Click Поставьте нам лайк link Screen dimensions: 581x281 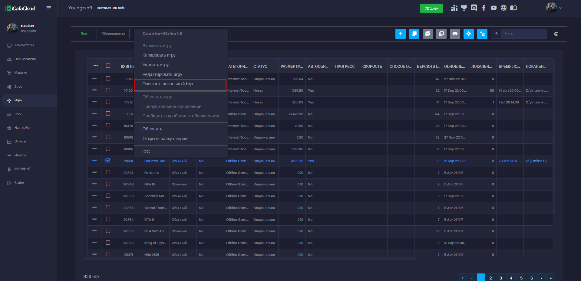(x=111, y=8)
